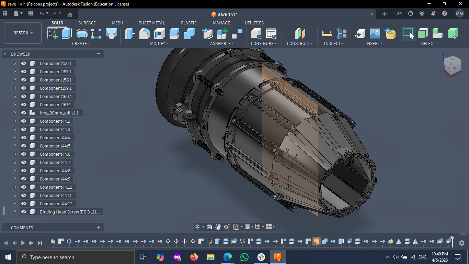The height and width of the screenshot is (264, 469).
Task: Toggle visibility of Component44:12
Action: tap(24, 203)
